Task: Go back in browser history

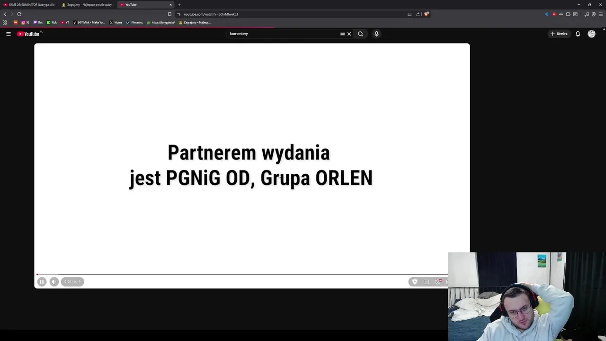Action: coord(5,14)
